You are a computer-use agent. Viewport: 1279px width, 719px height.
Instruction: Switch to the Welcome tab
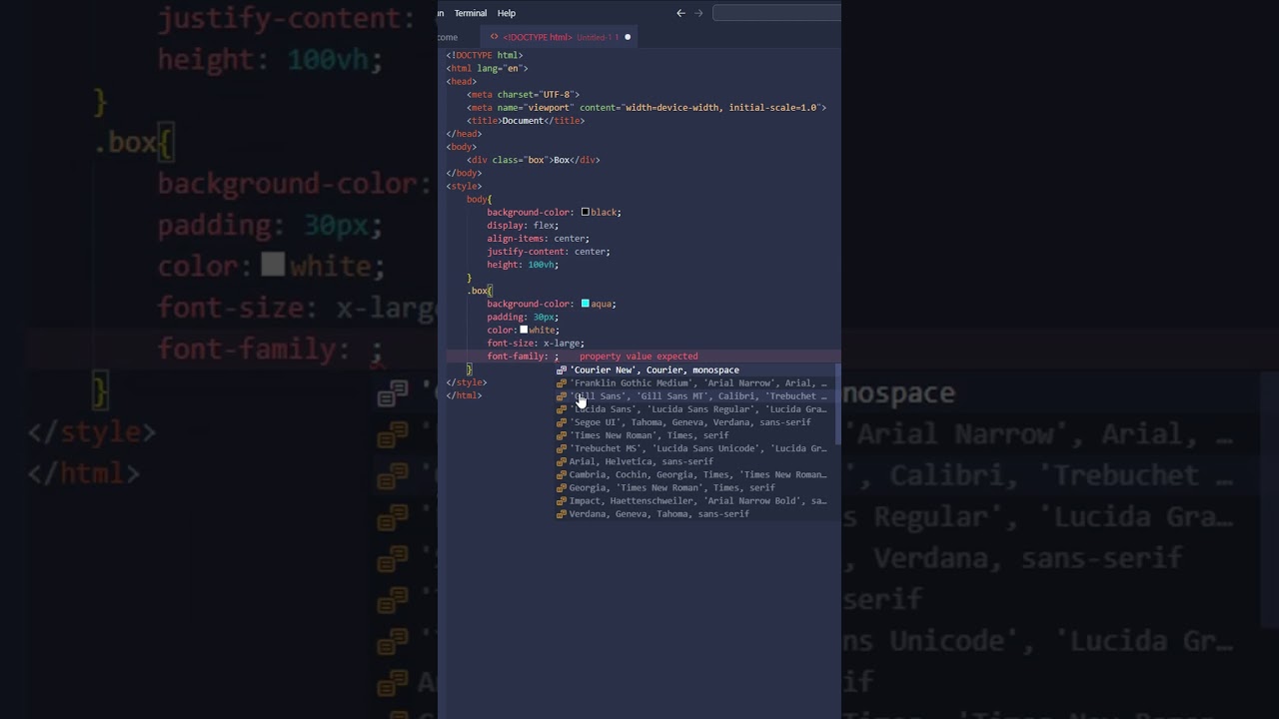point(449,37)
